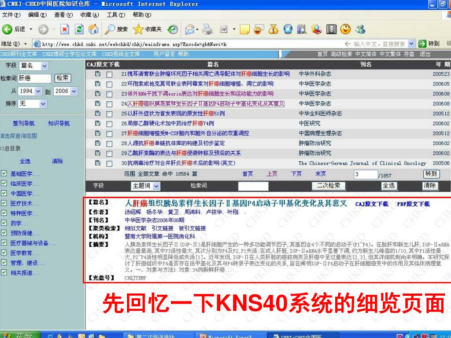Open the 帮助(H) menu
Viewport: 451px width, 338px height.
142,15
